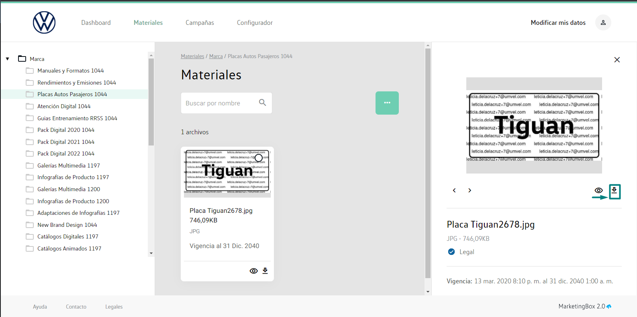Focus the Buscar por nombre field
The height and width of the screenshot is (317, 637).
coord(227,103)
